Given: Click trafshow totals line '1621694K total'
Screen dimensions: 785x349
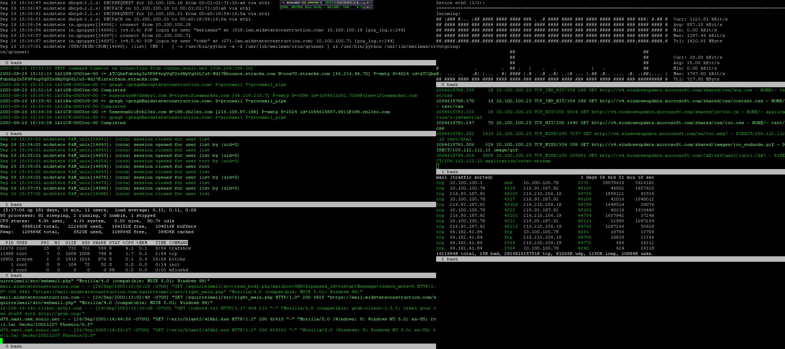Looking at the screenshot, I should [x=544, y=254].
